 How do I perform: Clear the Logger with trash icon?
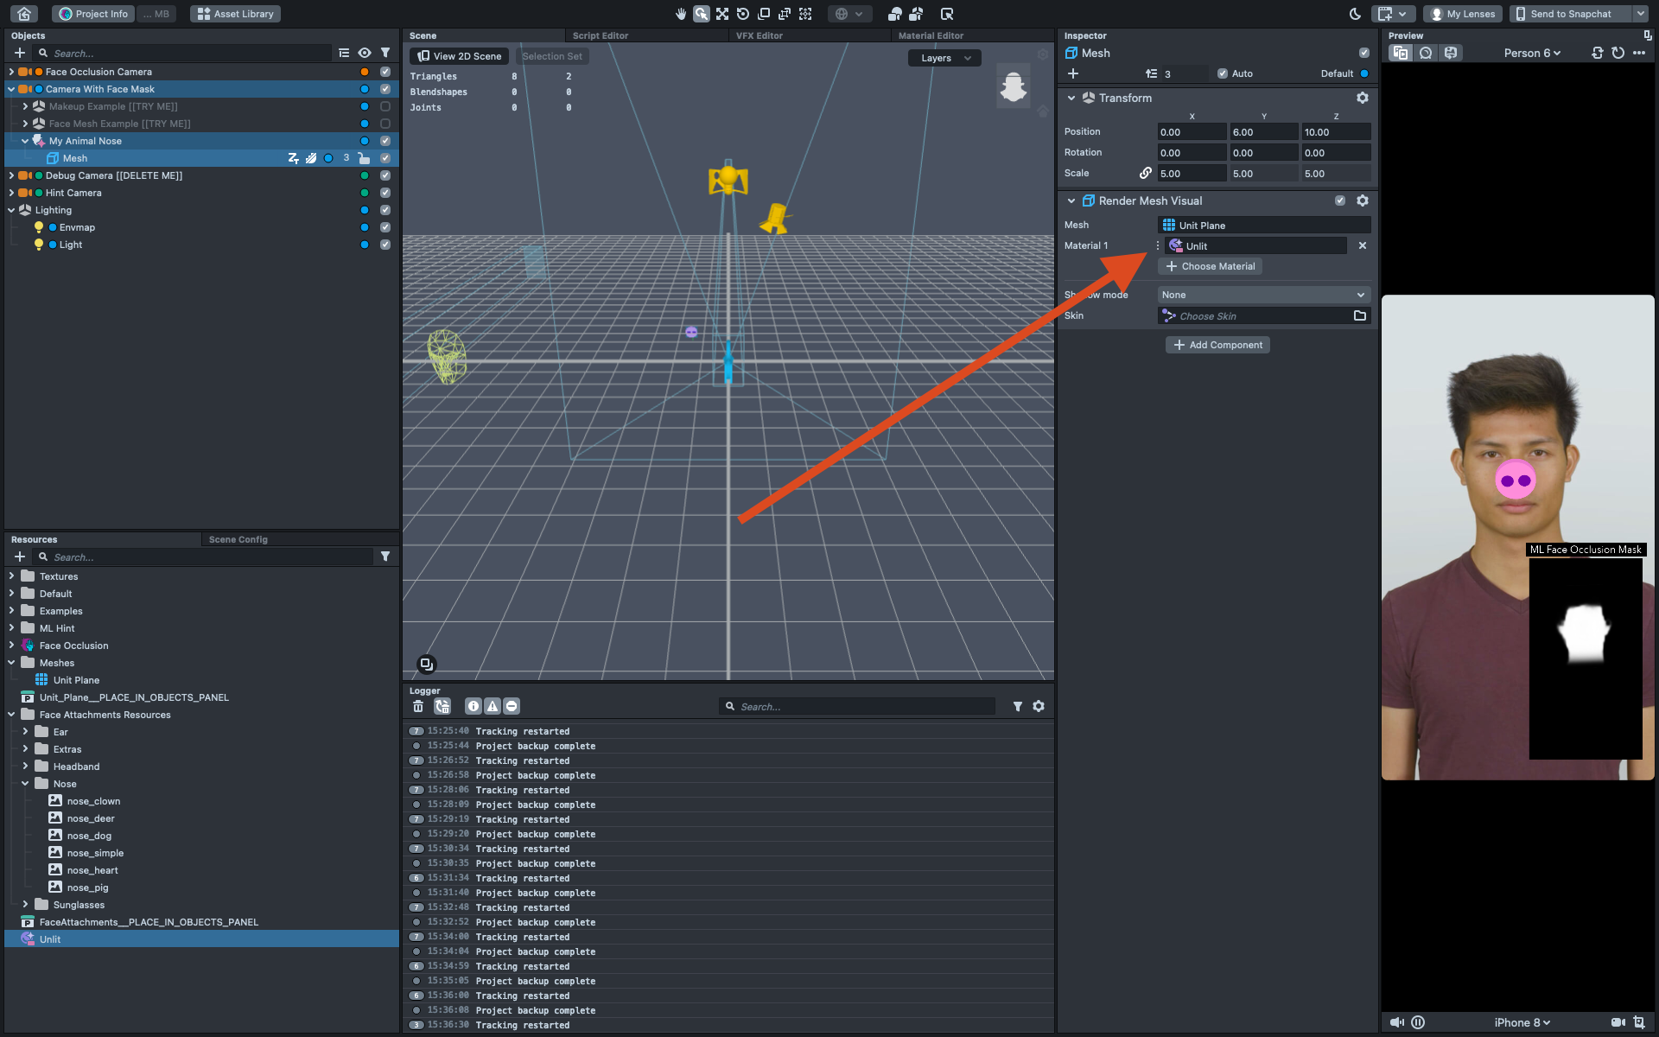[418, 706]
